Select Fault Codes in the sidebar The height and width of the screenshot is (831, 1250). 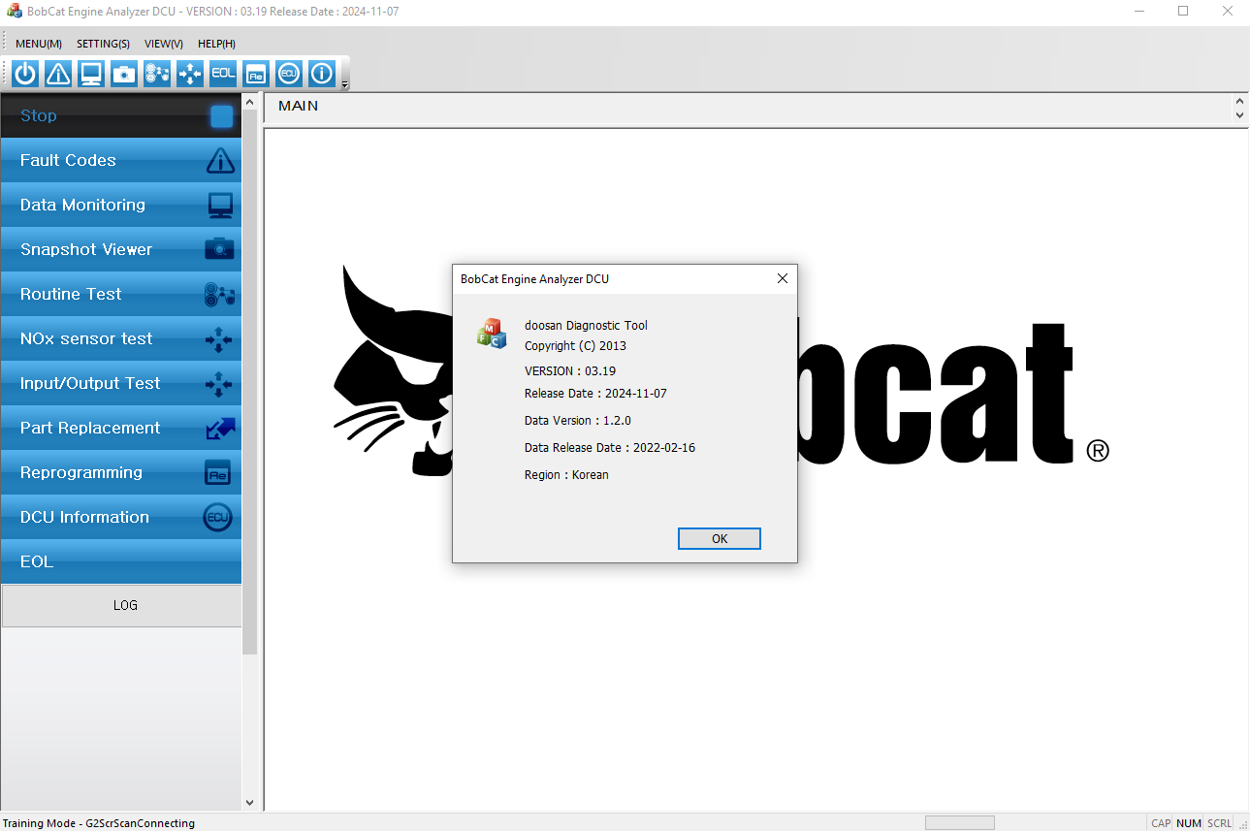tap(121, 160)
